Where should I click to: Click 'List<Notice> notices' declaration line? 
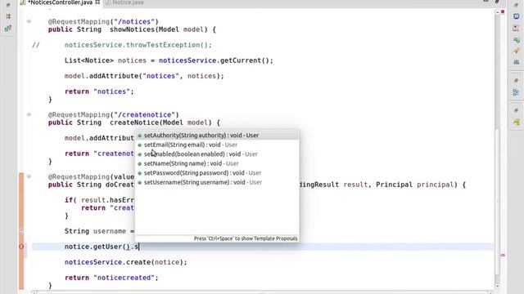pos(169,60)
